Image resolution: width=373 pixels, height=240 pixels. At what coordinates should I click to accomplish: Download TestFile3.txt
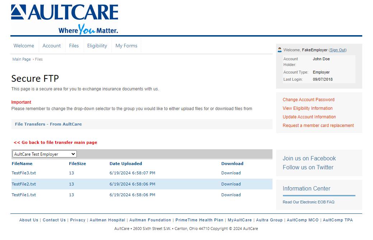point(231,173)
